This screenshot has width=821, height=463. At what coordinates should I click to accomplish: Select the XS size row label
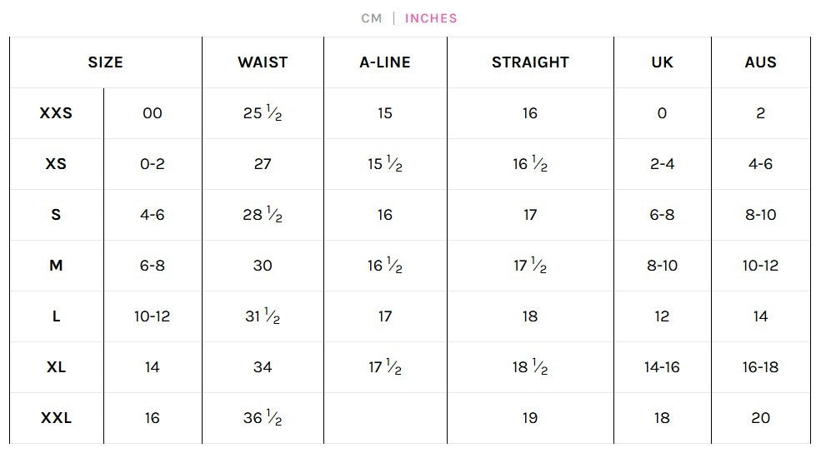coord(56,164)
